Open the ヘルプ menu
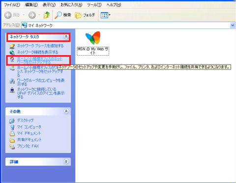 pyautogui.click(x=114, y=5)
